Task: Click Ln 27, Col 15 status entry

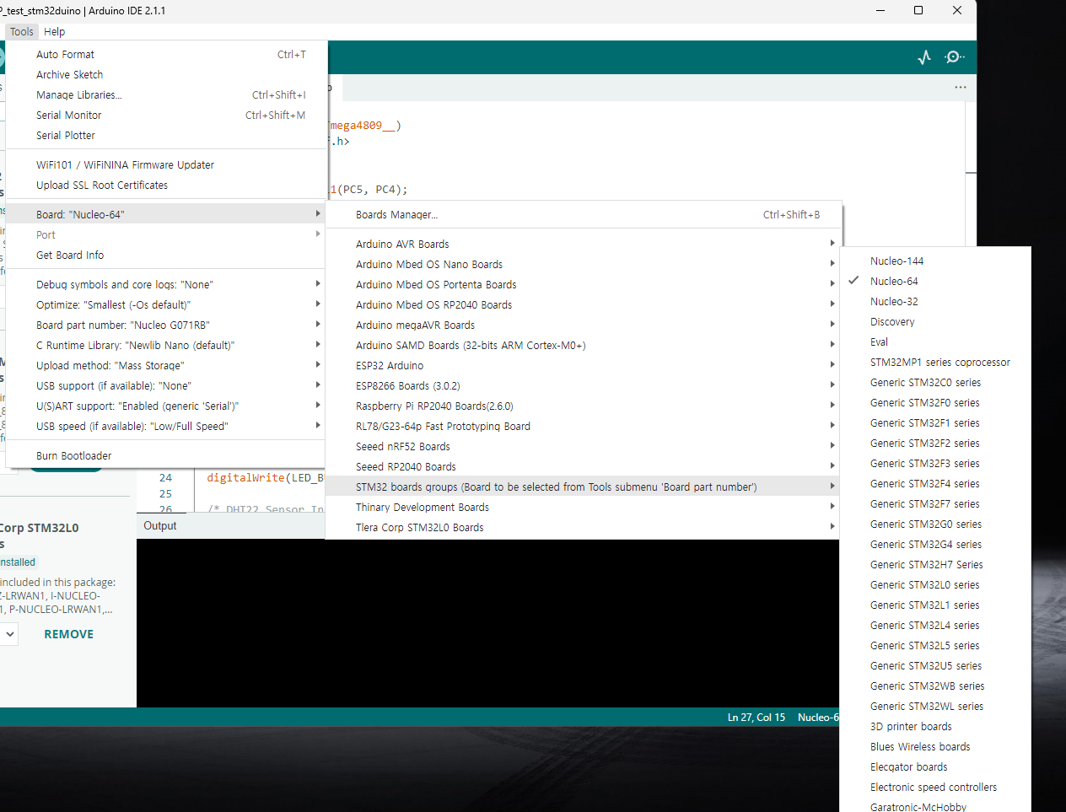Action: pos(756,718)
